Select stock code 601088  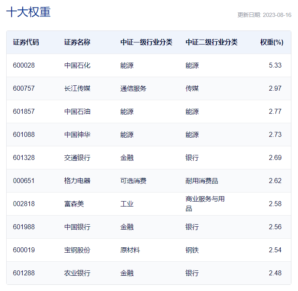[x=24, y=135]
